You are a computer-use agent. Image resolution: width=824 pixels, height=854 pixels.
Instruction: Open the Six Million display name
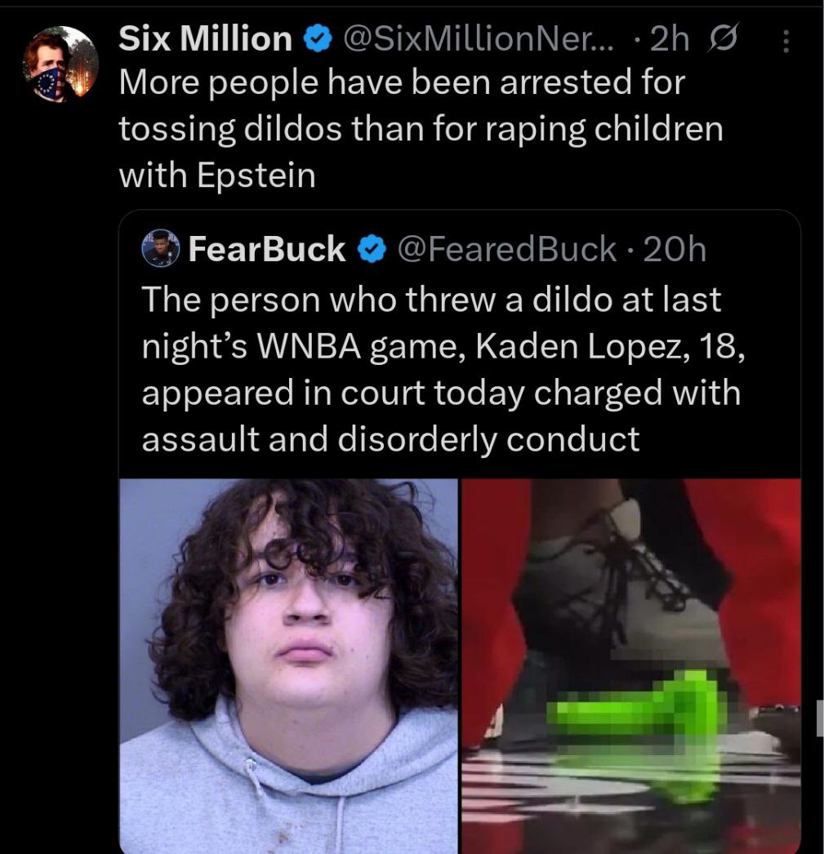coord(205,38)
